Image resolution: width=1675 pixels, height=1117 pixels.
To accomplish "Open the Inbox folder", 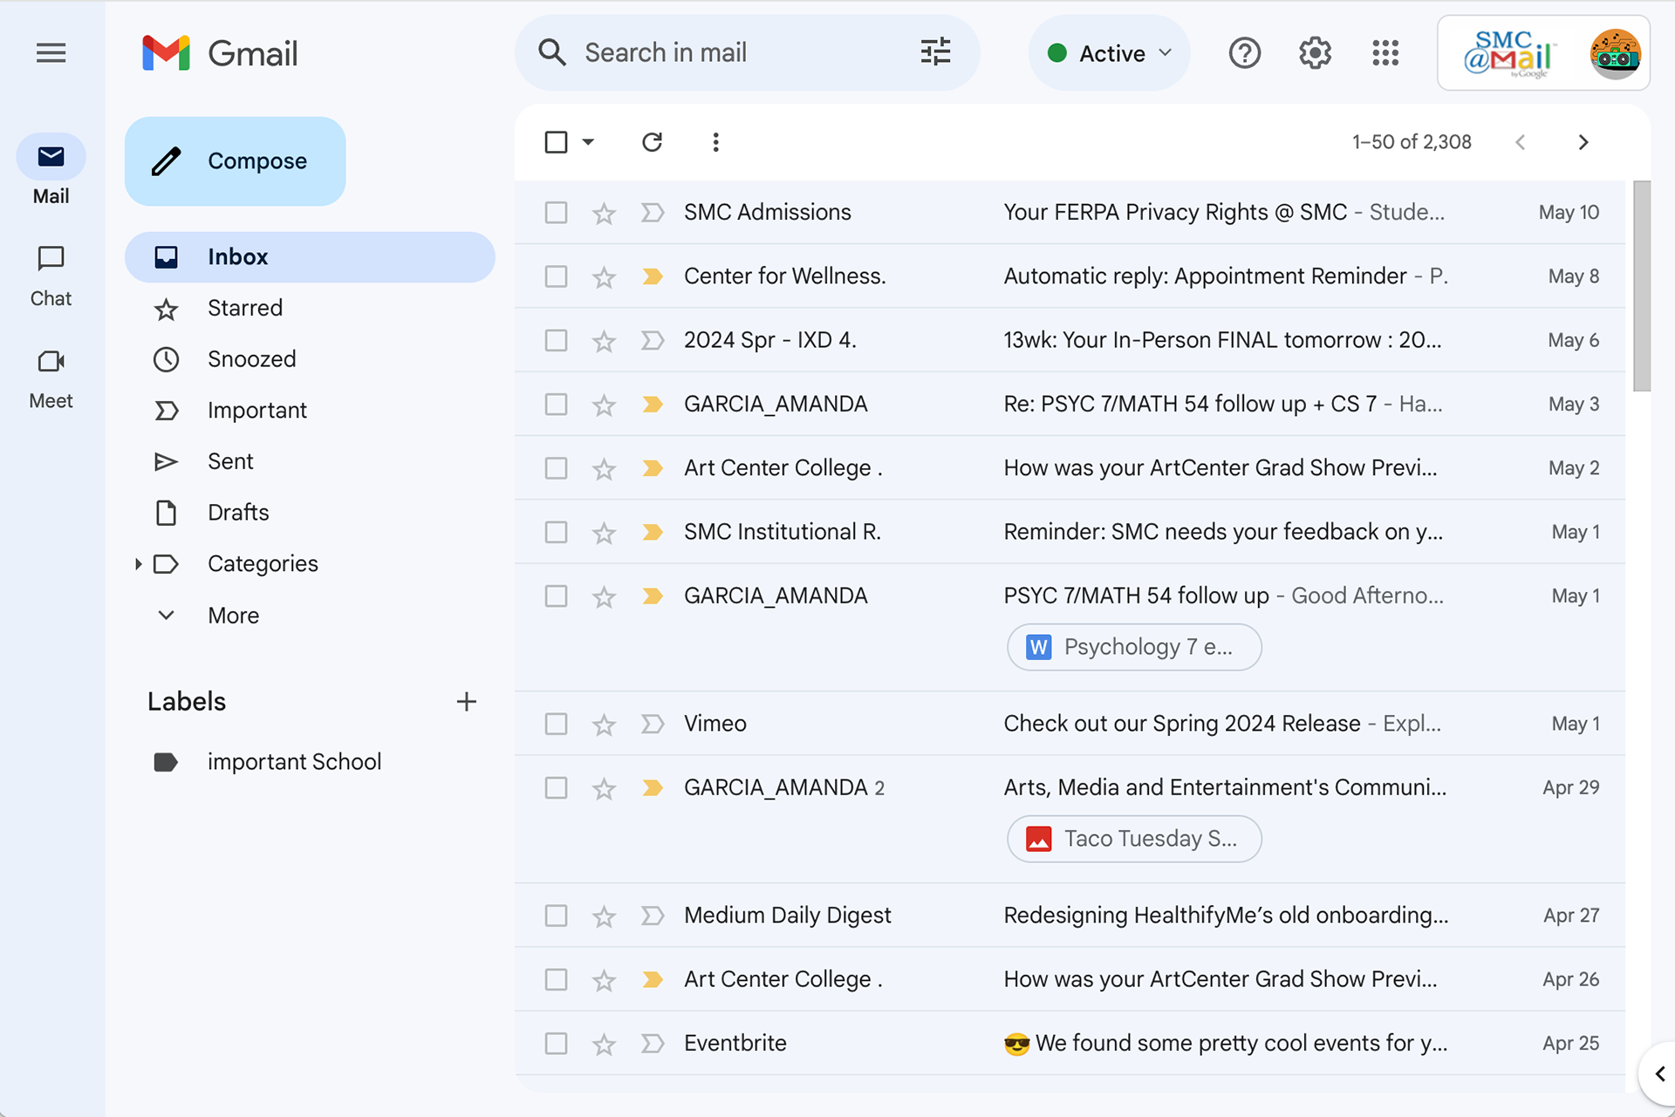I will point(310,257).
